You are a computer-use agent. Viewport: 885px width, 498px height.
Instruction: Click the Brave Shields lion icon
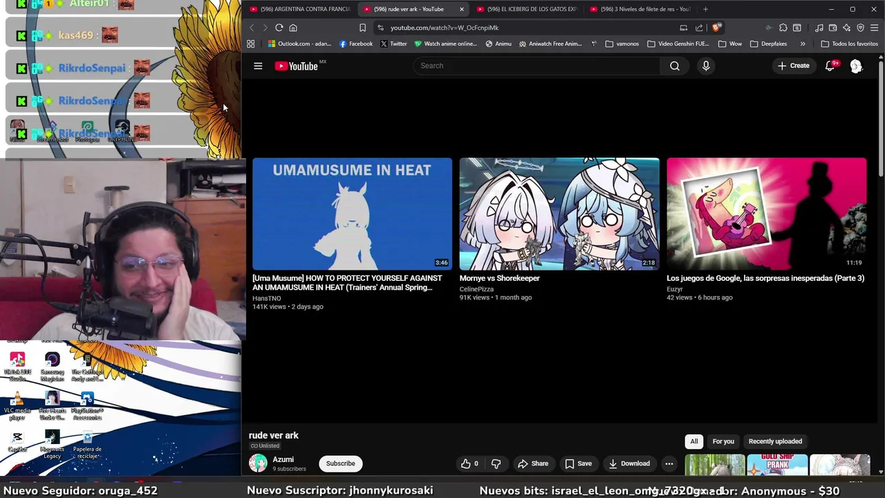pyautogui.click(x=716, y=28)
